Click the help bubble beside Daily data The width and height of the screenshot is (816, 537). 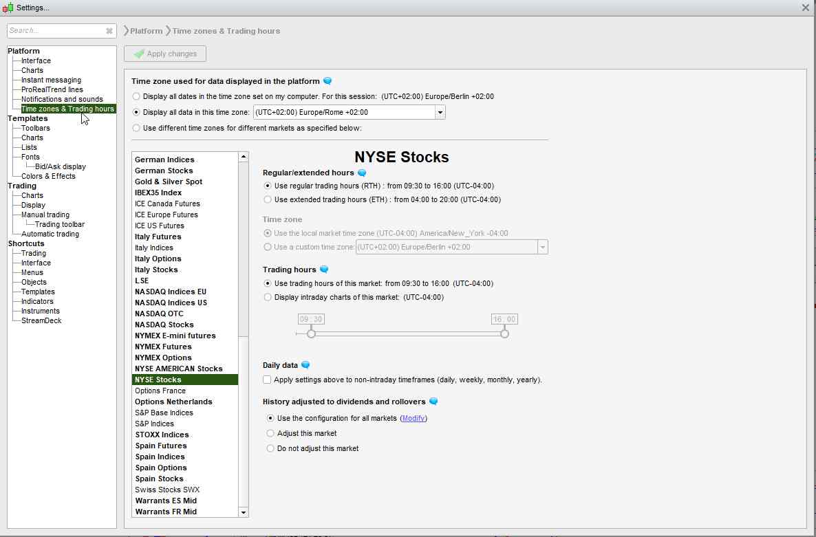[x=305, y=365]
